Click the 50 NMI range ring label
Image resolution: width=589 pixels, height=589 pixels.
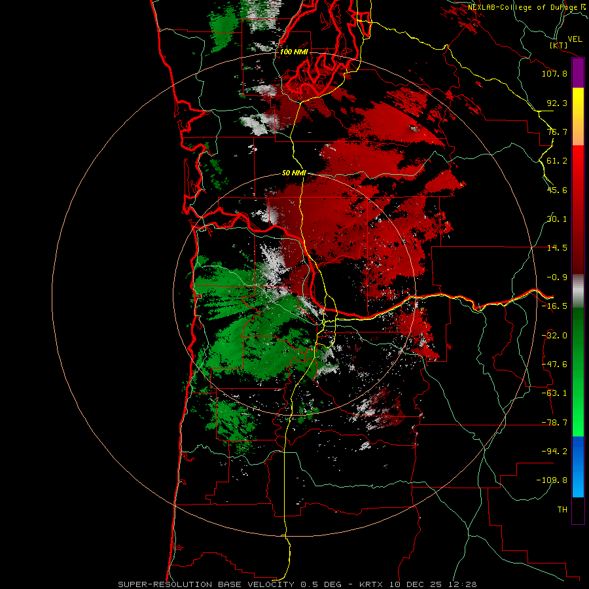(294, 173)
